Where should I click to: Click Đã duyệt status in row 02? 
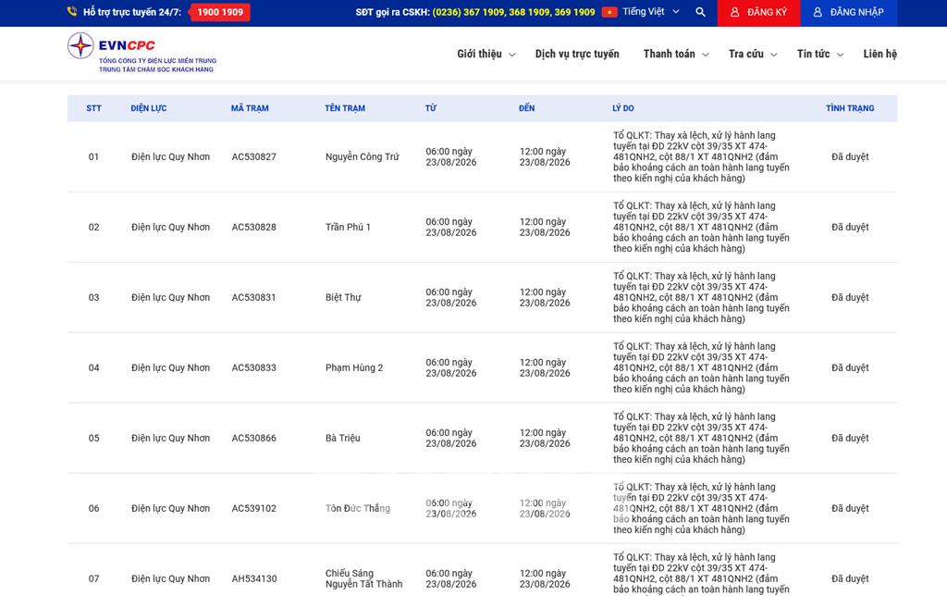click(850, 228)
